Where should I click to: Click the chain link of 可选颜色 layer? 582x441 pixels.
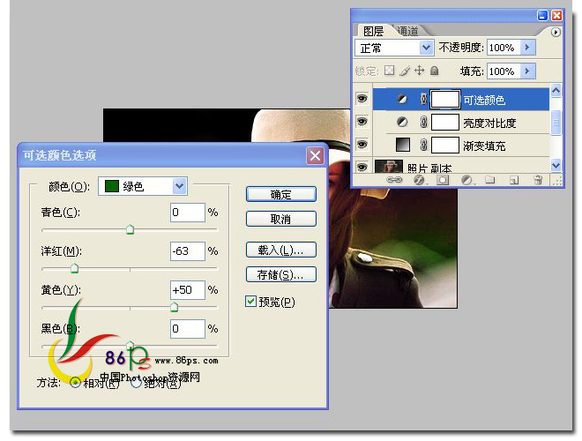coord(423,99)
